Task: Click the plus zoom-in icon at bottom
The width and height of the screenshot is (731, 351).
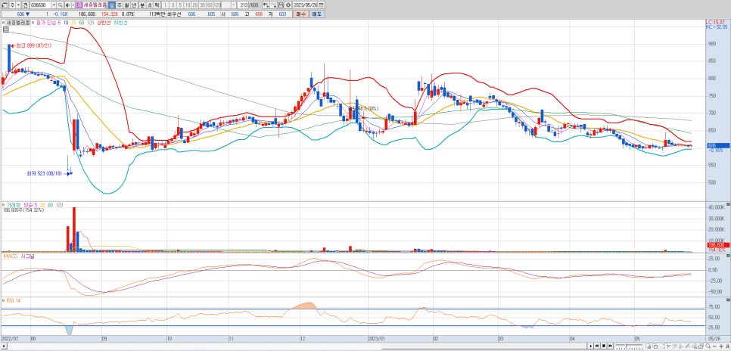Action: click(x=721, y=346)
